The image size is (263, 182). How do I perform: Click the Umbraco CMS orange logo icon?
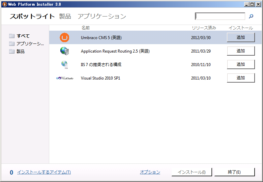64,37
